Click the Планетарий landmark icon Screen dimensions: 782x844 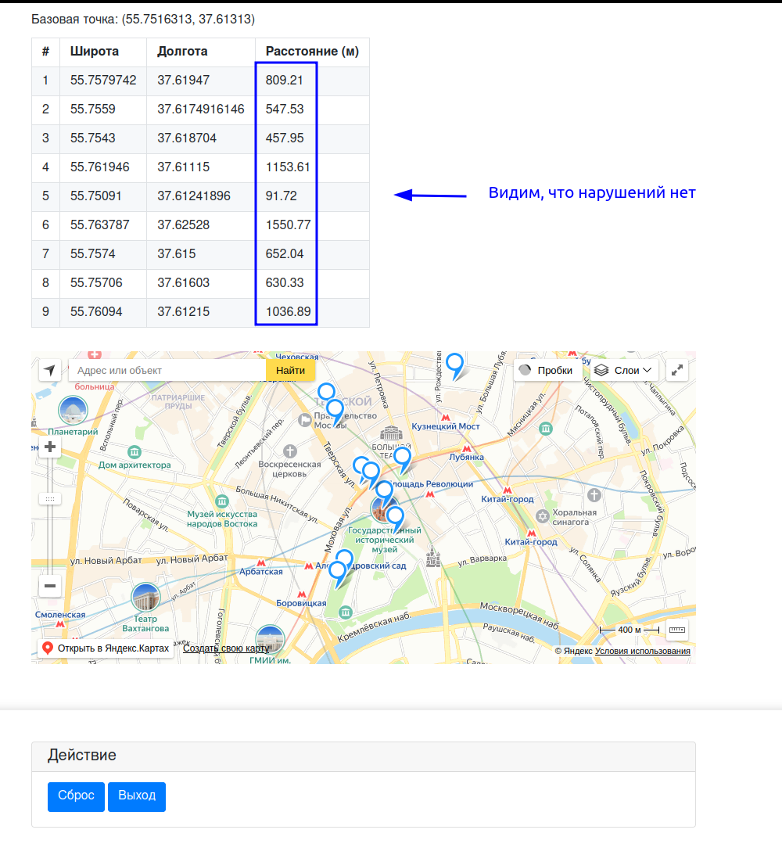[73, 411]
